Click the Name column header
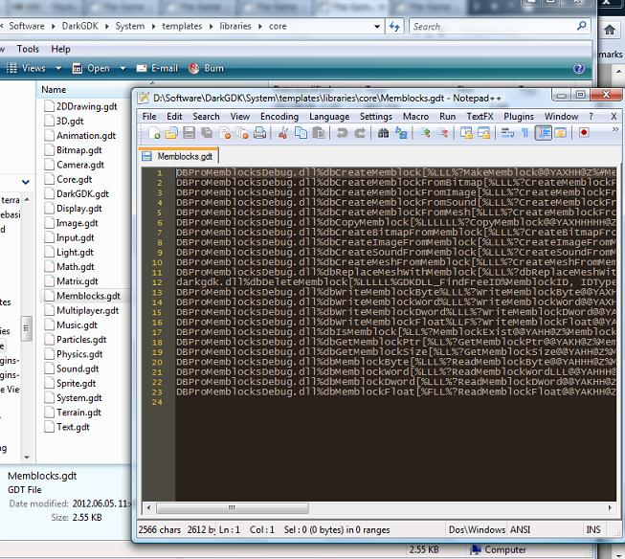 click(x=54, y=90)
